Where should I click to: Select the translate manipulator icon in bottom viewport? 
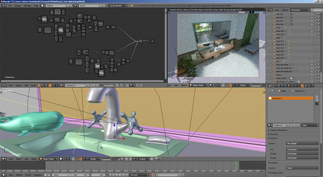81,159
